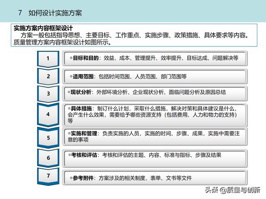The image size is (266, 199).
Task: Select the heading 实施方案内容框架设计
Action: click(x=43, y=28)
